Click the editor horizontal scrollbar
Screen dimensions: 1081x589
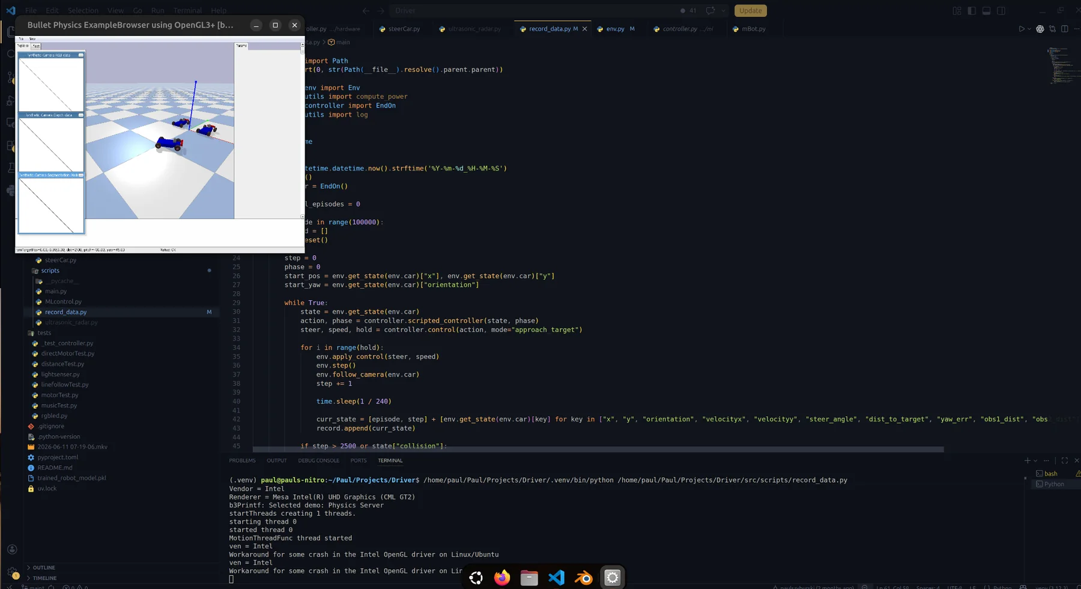598,449
